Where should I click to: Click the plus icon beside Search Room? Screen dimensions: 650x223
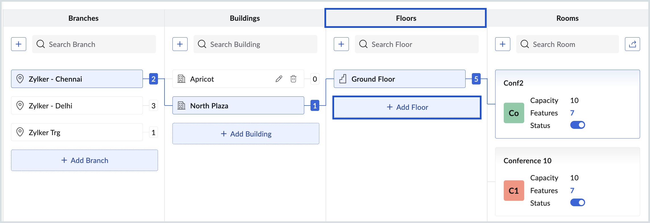click(503, 44)
